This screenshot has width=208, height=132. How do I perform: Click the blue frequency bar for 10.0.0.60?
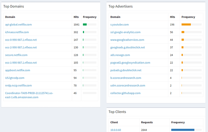[x=183, y=130]
